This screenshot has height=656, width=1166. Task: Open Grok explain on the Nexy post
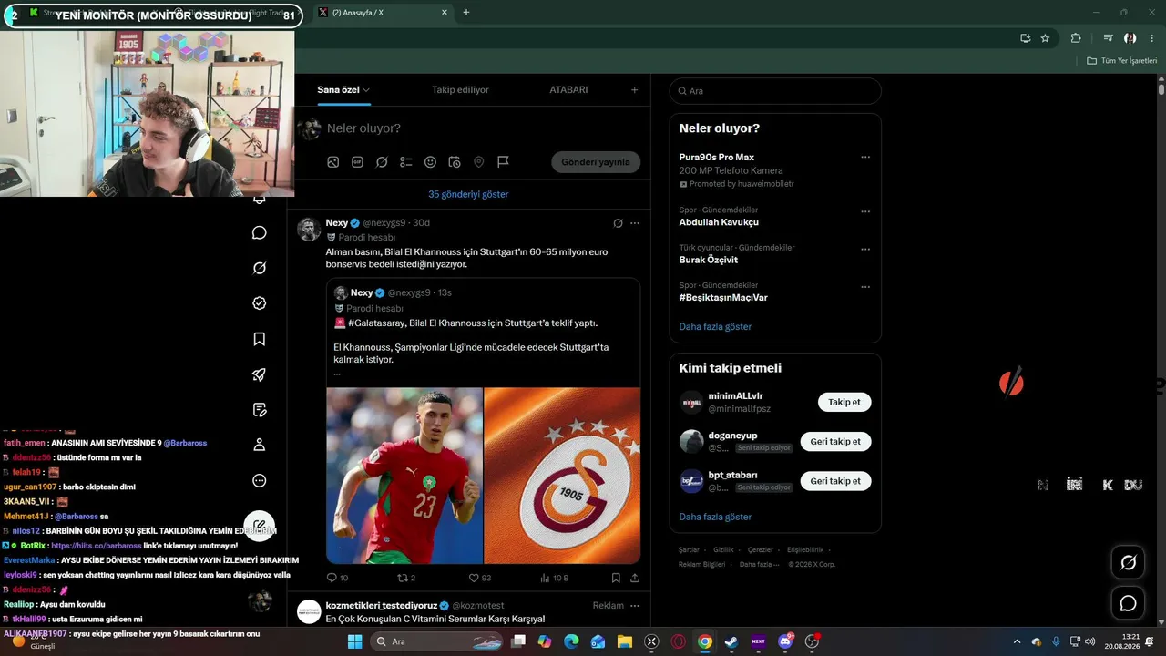pyautogui.click(x=618, y=223)
